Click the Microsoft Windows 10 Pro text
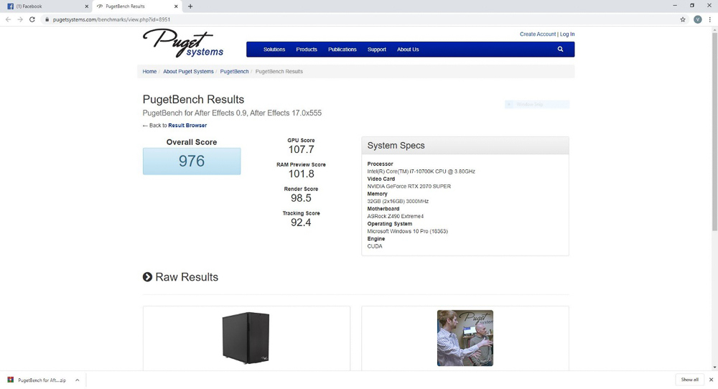Viewport: 718px width, 389px height. (408, 231)
